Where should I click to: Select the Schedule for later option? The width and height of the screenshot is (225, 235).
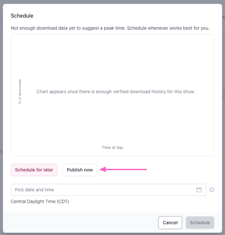34,170
